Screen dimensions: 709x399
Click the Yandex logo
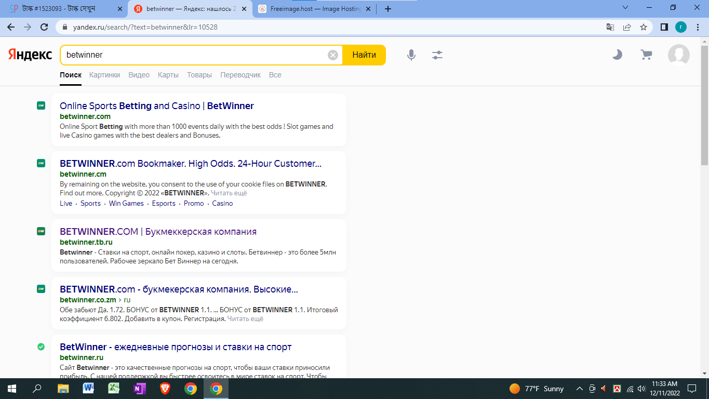[x=30, y=55]
